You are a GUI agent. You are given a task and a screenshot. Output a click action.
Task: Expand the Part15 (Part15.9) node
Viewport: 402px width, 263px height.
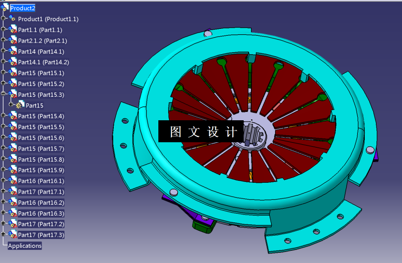[3, 169]
